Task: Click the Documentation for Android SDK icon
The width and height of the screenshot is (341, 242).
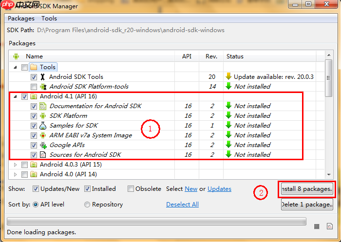Action: point(43,106)
